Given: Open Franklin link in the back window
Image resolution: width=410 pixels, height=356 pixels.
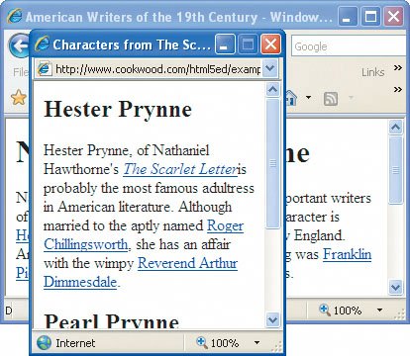Looking at the screenshot, I should (x=347, y=254).
